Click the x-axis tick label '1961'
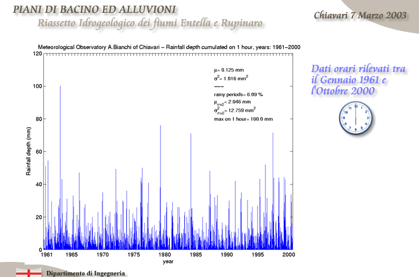The width and height of the screenshot is (419, 277). pyautogui.click(x=47, y=255)
